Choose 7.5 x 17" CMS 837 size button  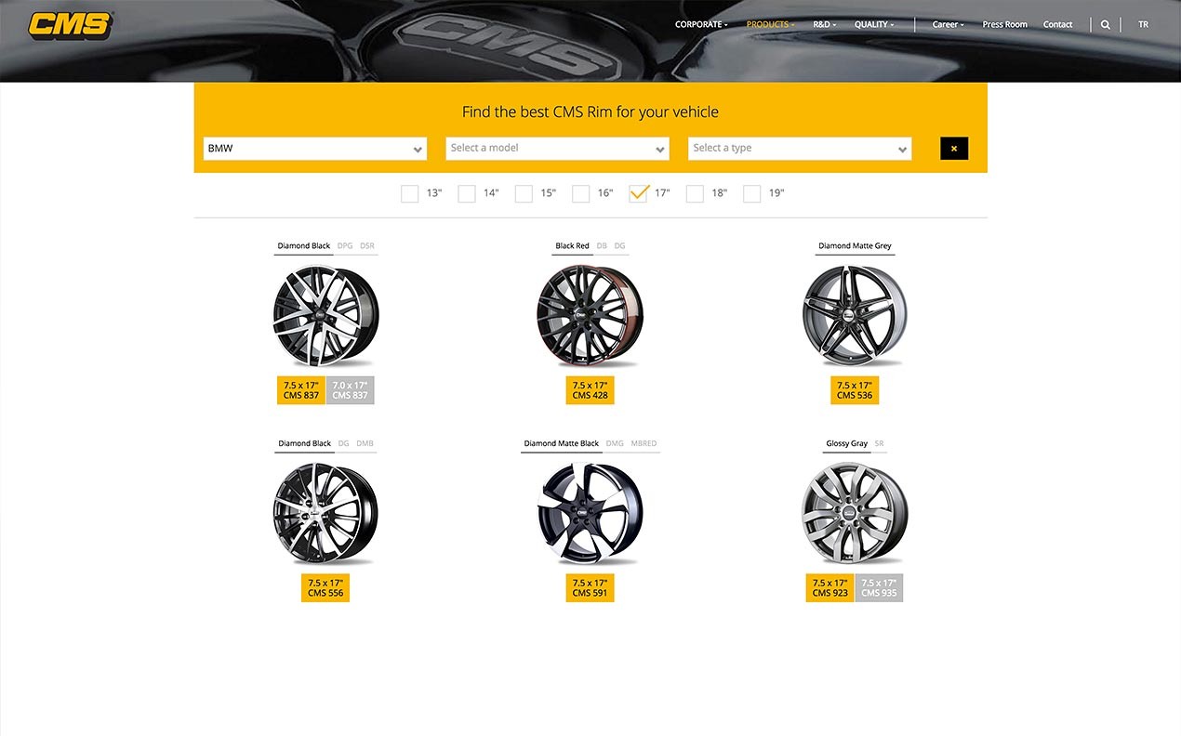[301, 390]
